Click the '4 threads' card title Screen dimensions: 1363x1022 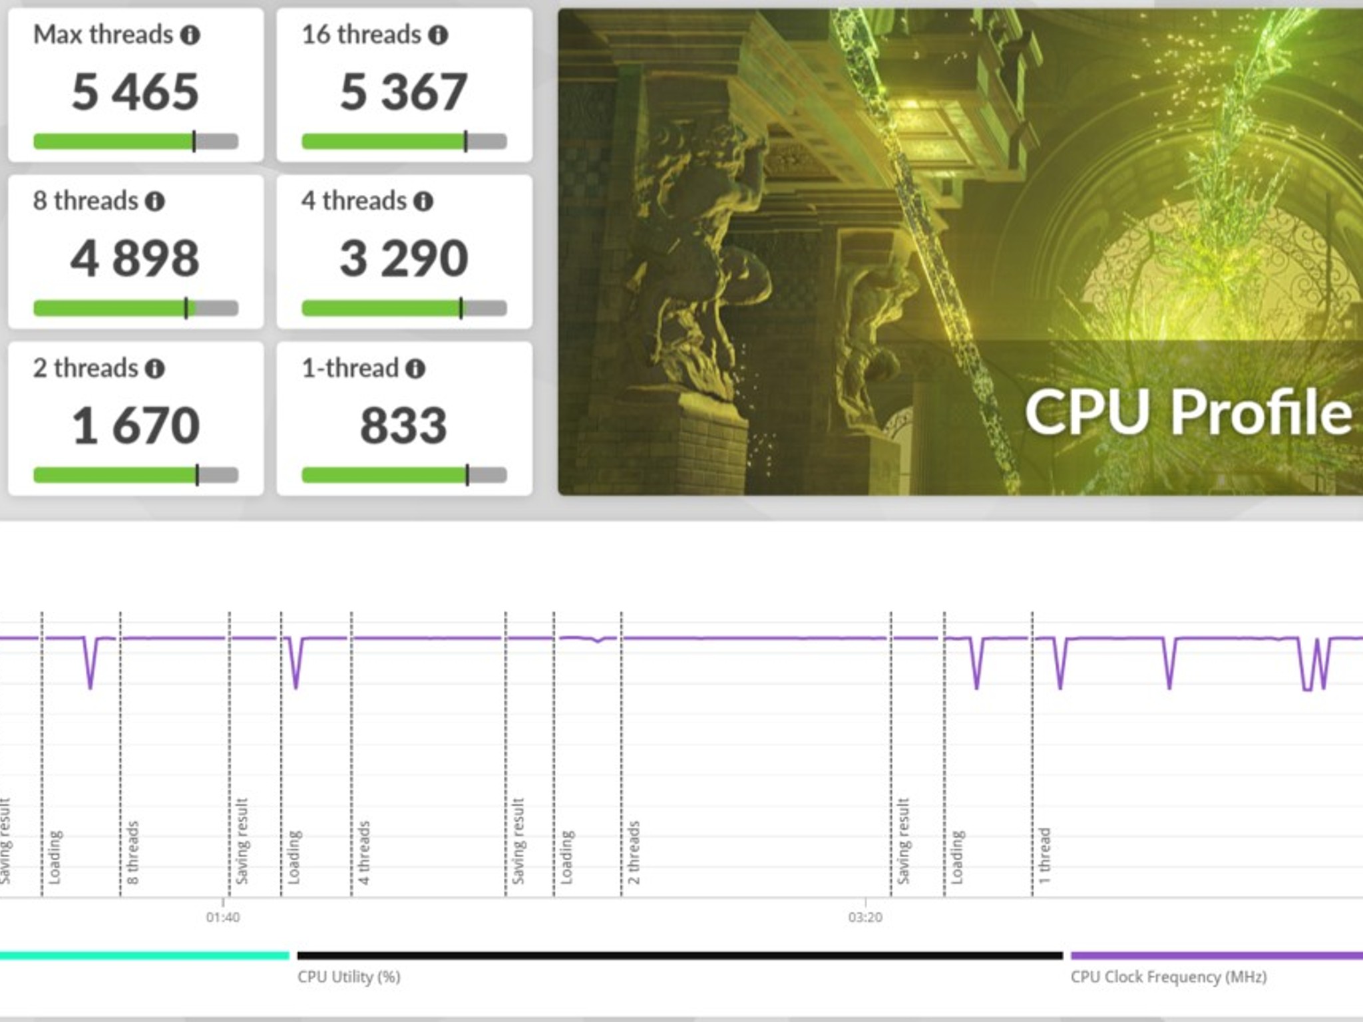(354, 201)
